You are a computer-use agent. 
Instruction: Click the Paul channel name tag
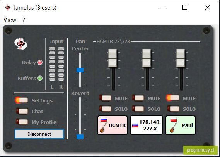coord(181,125)
